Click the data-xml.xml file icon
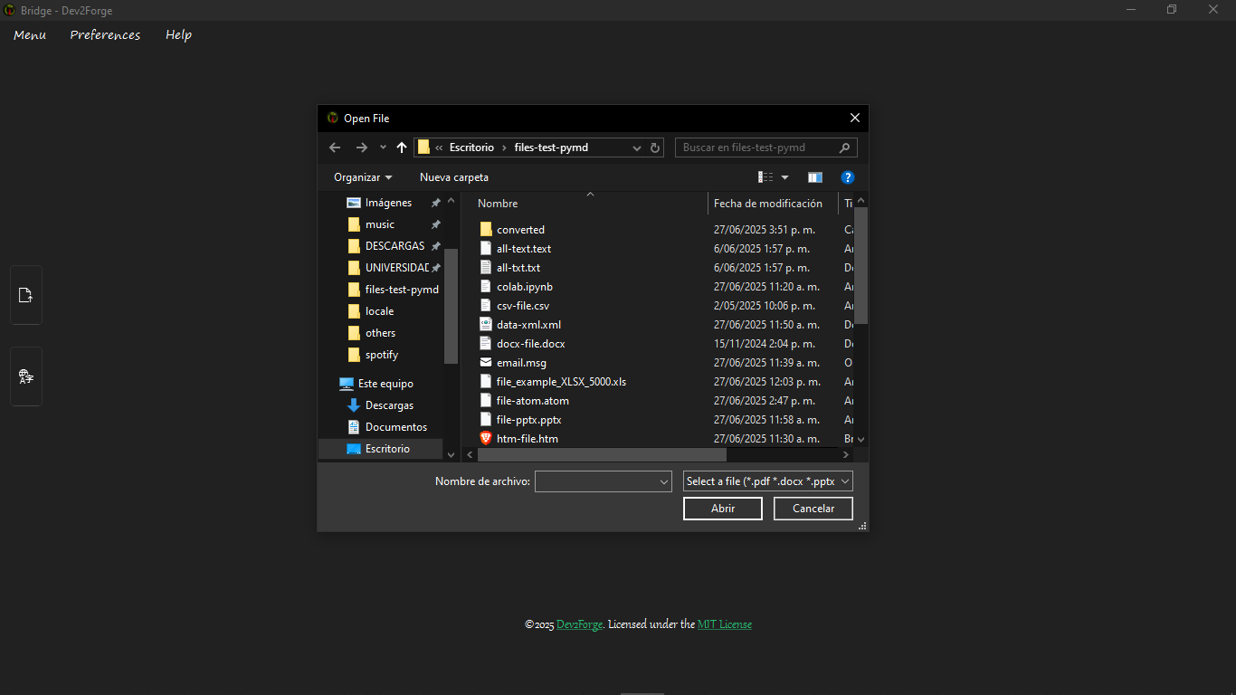1236x695 pixels. point(486,325)
